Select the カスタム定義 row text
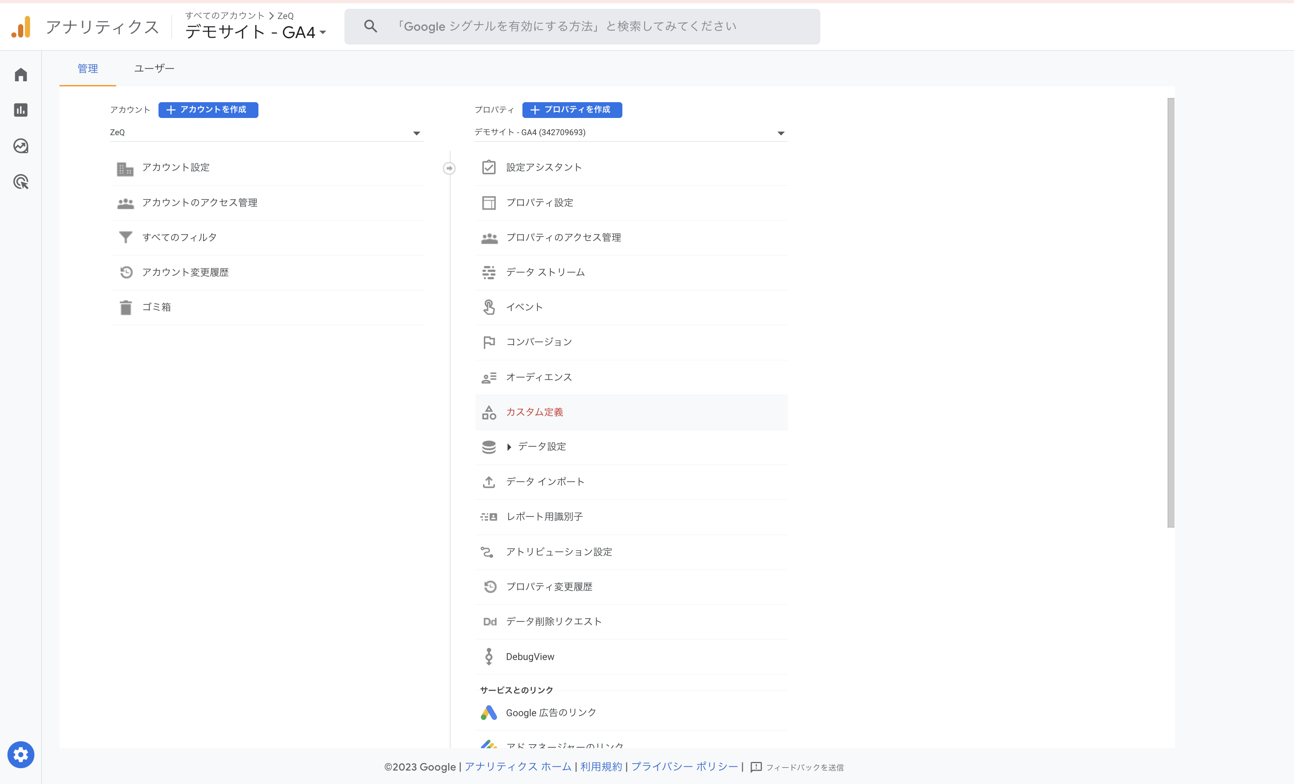The height and width of the screenshot is (784, 1294). pos(534,412)
